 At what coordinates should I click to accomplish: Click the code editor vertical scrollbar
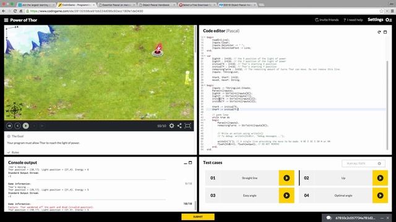point(387,105)
